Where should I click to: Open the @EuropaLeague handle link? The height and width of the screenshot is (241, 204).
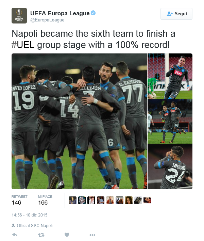click(47, 20)
